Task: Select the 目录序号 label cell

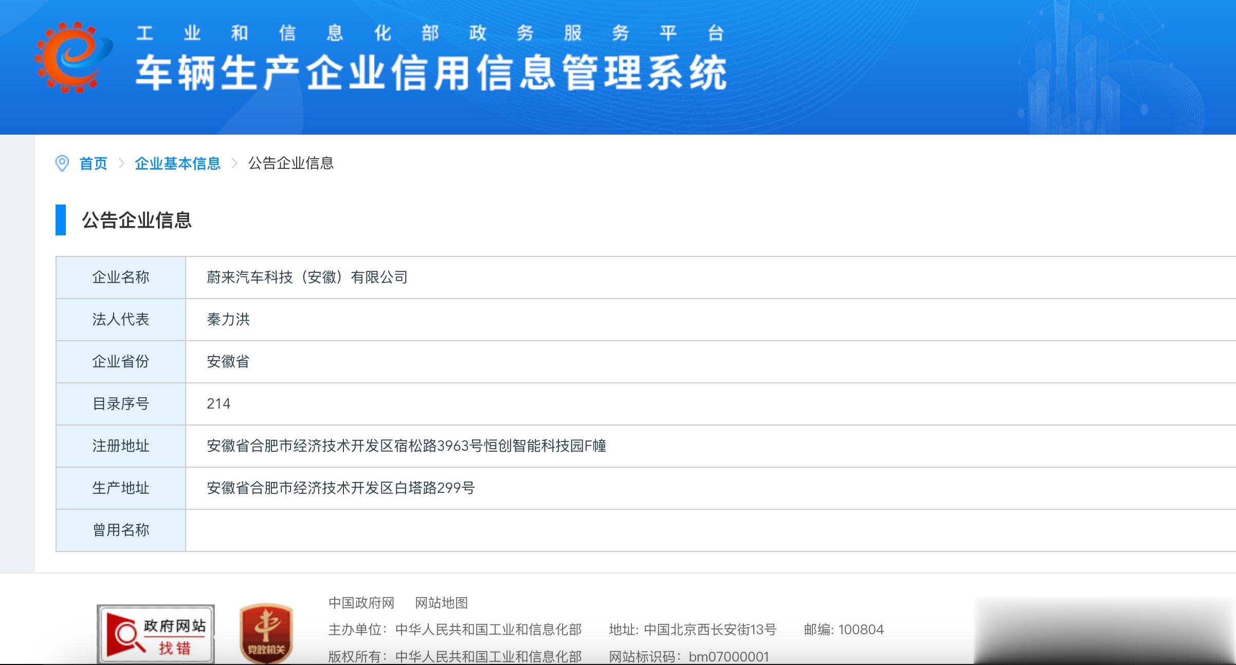Action: pos(121,404)
